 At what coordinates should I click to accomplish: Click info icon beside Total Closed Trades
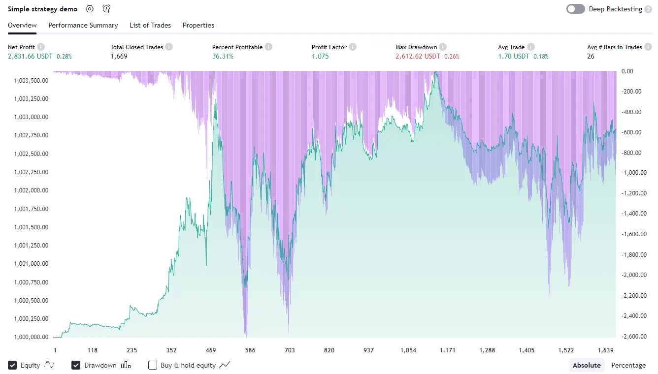[x=169, y=47]
